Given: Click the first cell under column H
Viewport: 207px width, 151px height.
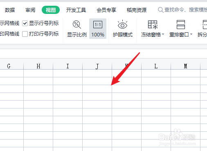Looking at the screenshot, I should tap(38, 73).
